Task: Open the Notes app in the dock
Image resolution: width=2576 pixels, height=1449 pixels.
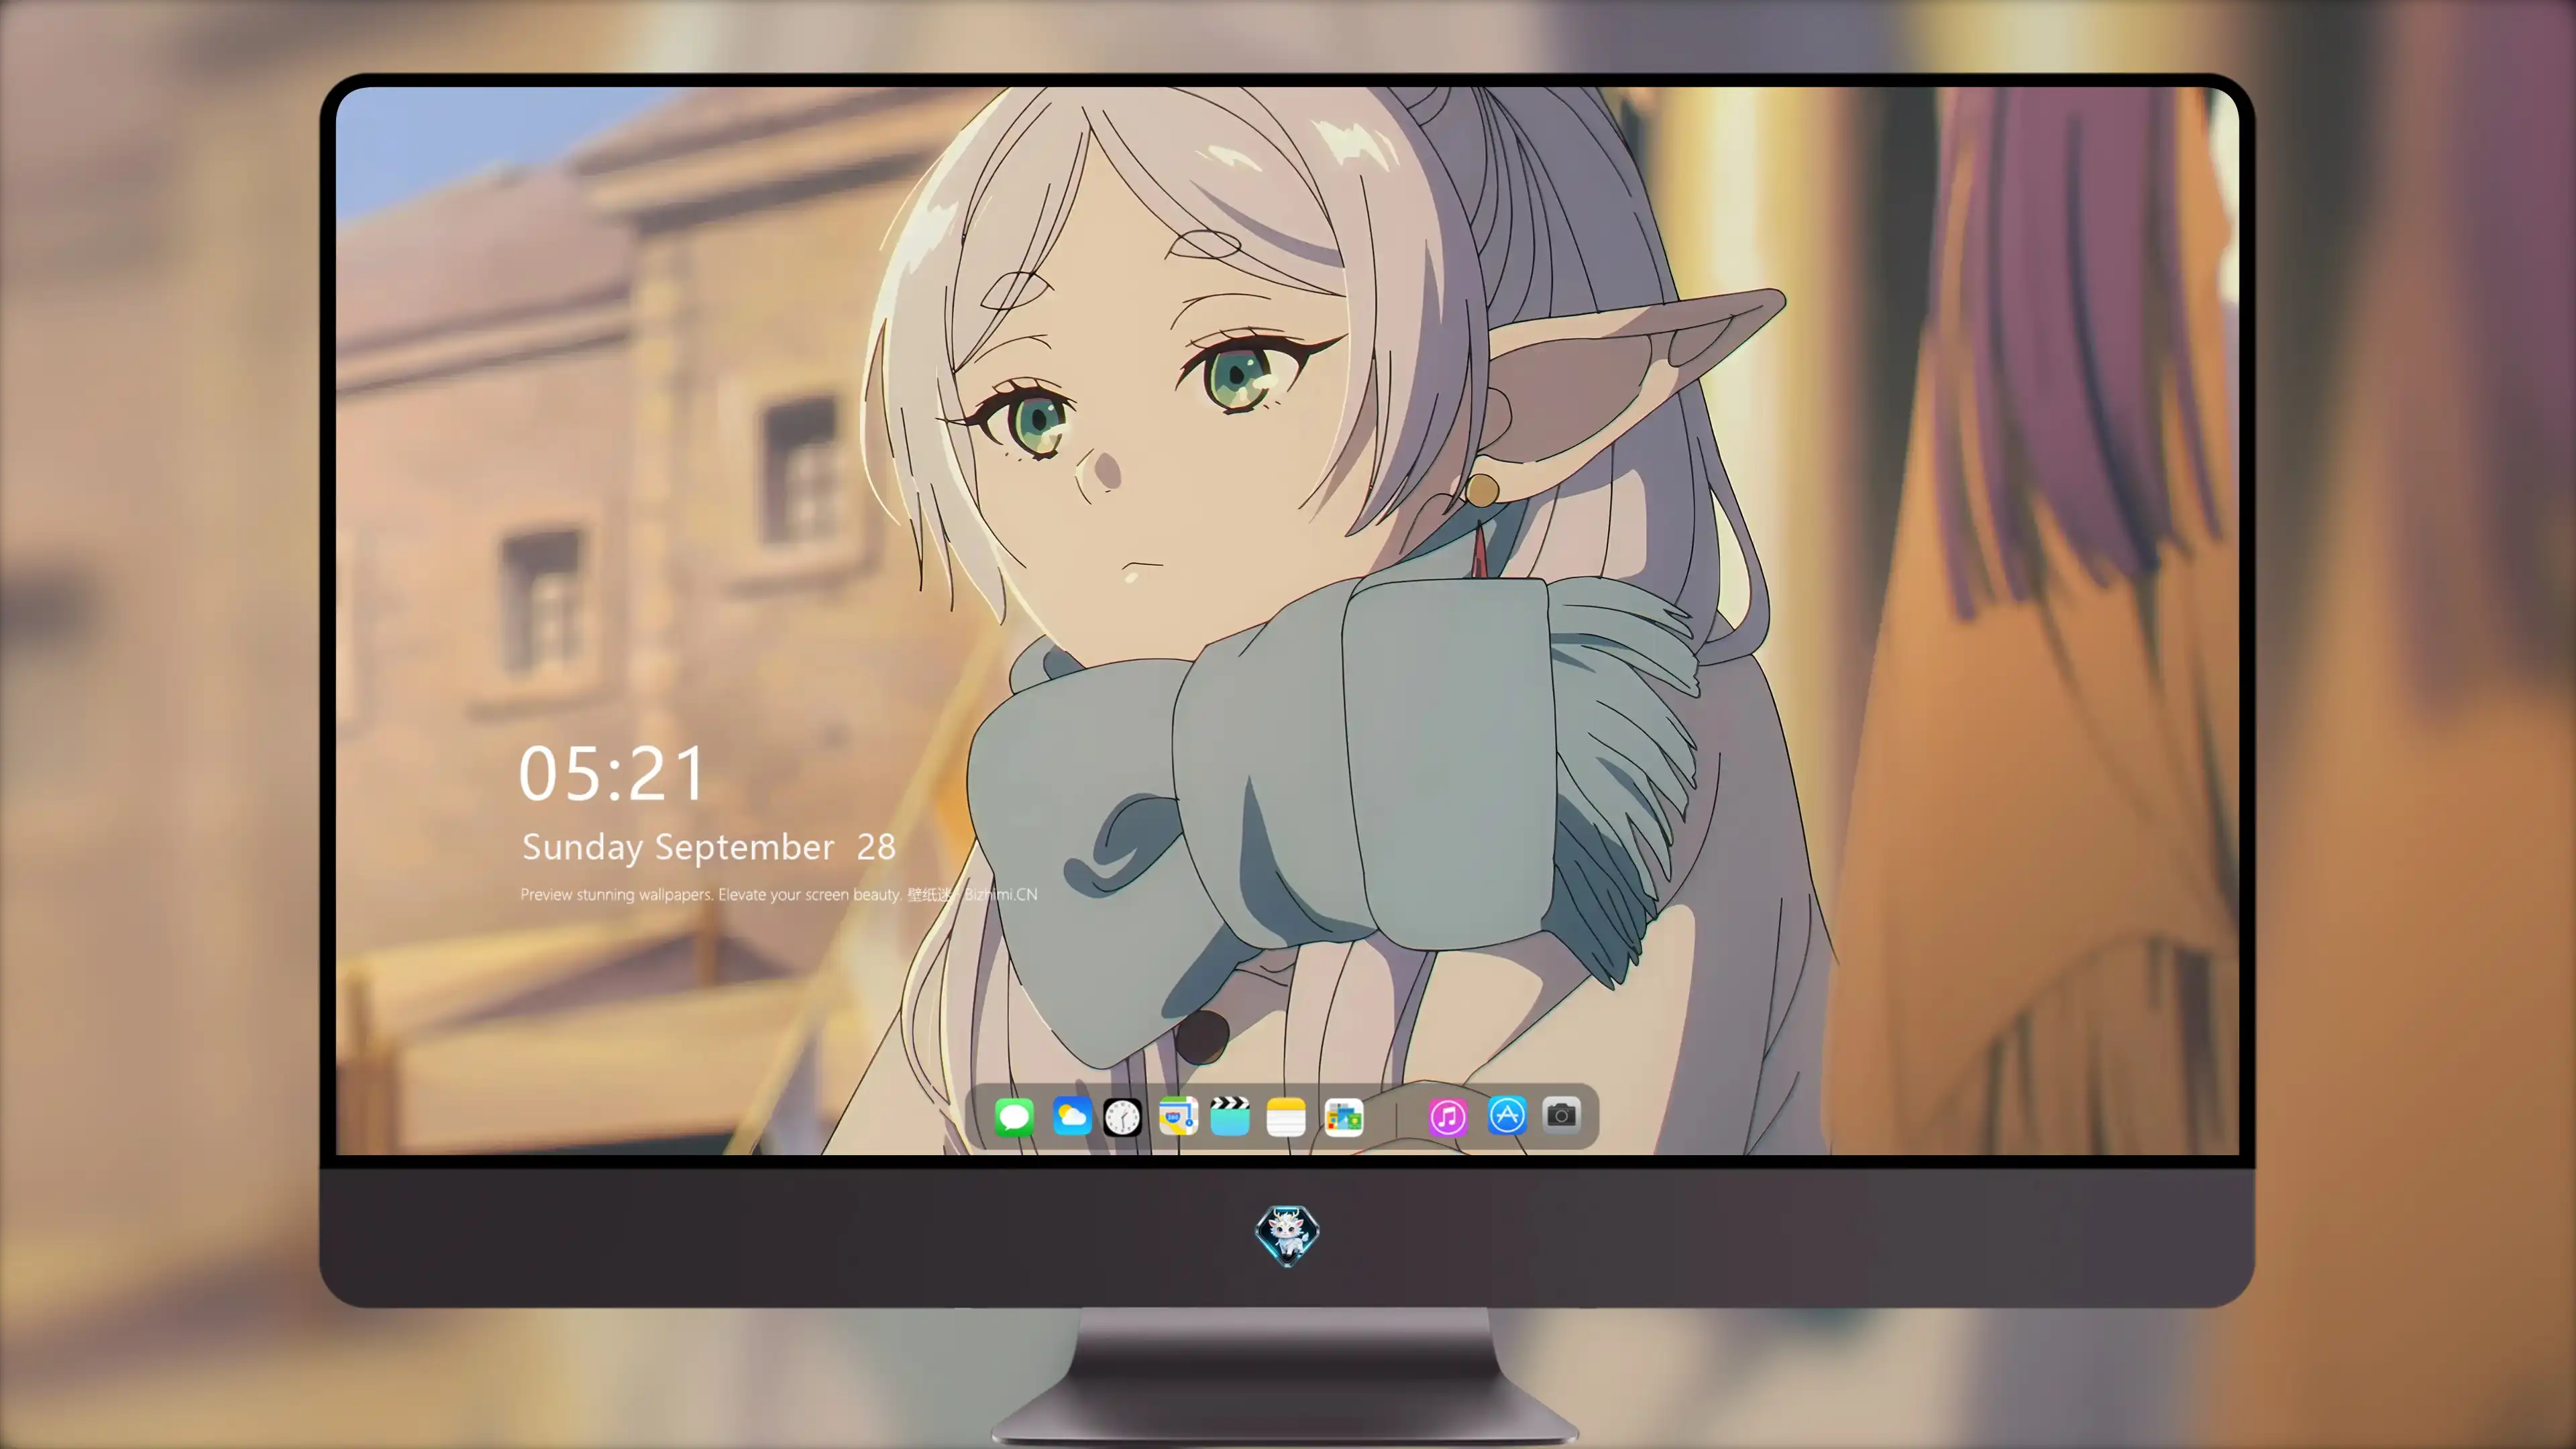Action: point(1286,1116)
